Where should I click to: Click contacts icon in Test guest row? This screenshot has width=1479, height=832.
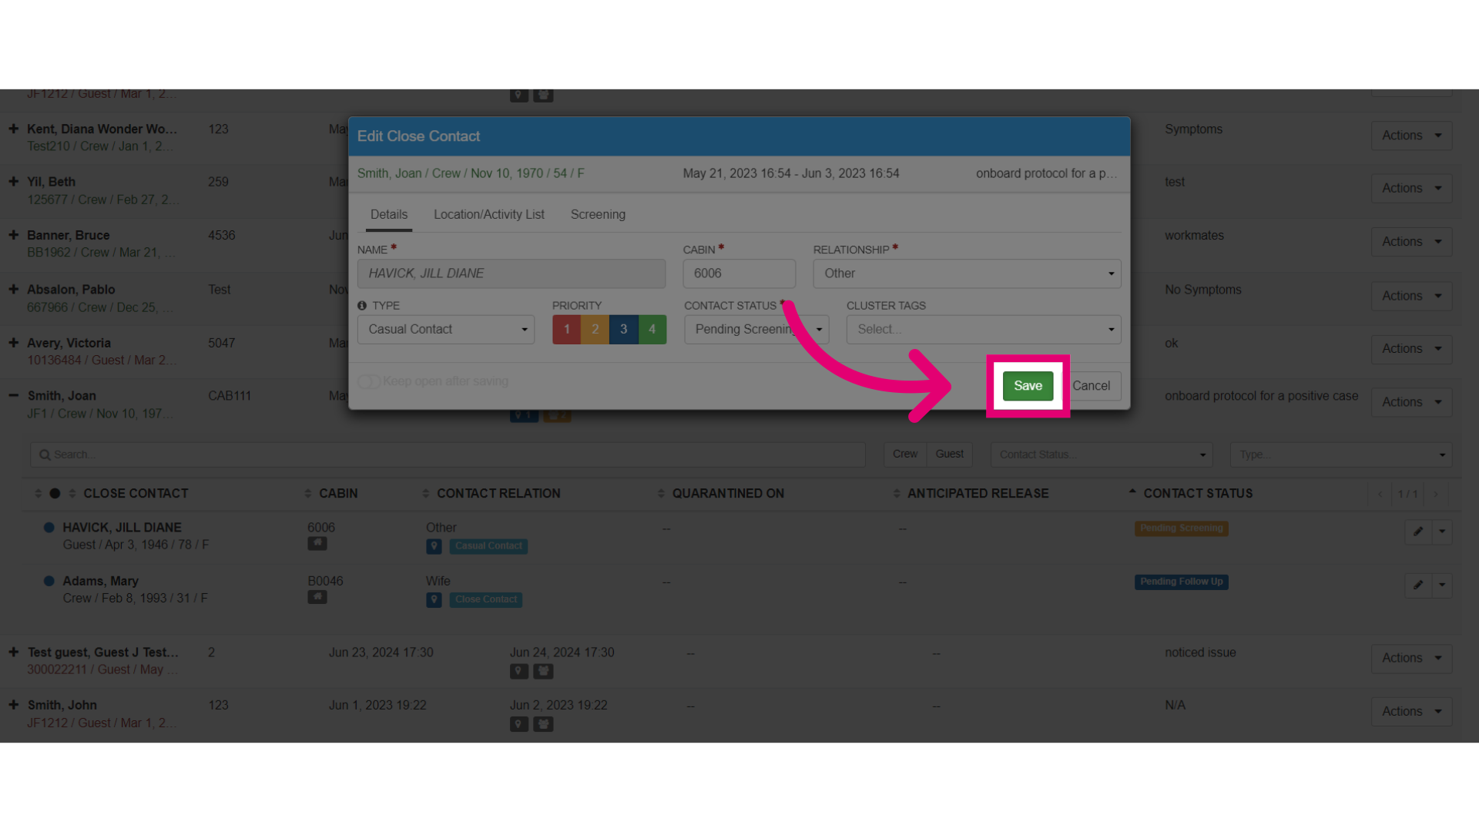pyautogui.click(x=544, y=672)
